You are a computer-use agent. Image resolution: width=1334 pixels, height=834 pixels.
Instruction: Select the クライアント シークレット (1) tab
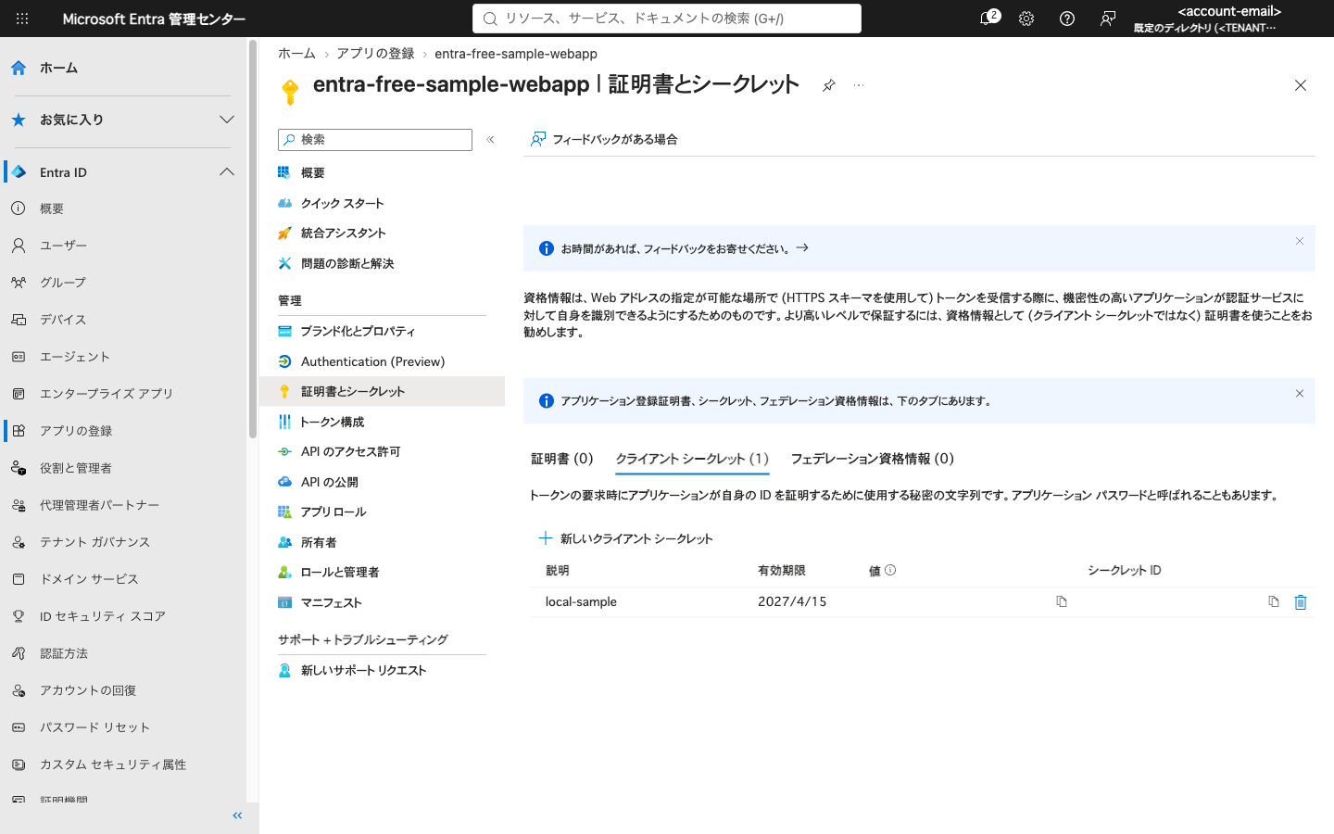click(692, 459)
